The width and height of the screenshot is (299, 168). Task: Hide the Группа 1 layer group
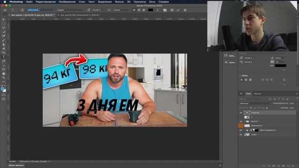241,121
